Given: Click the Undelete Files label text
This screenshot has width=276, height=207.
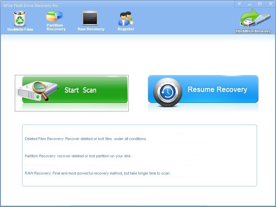Looking at the screenshot, I should click(x=20, y=29).
